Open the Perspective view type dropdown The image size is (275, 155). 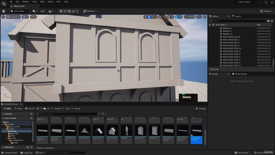pos(13,17)
